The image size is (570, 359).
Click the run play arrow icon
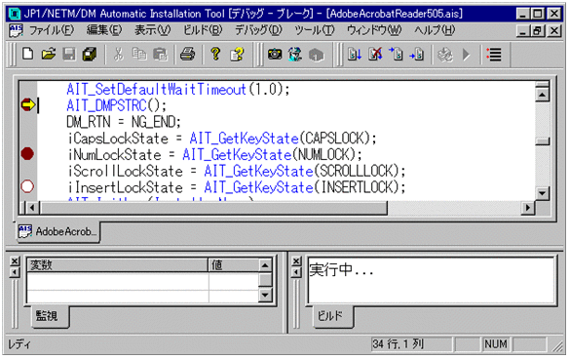point(466,55)
